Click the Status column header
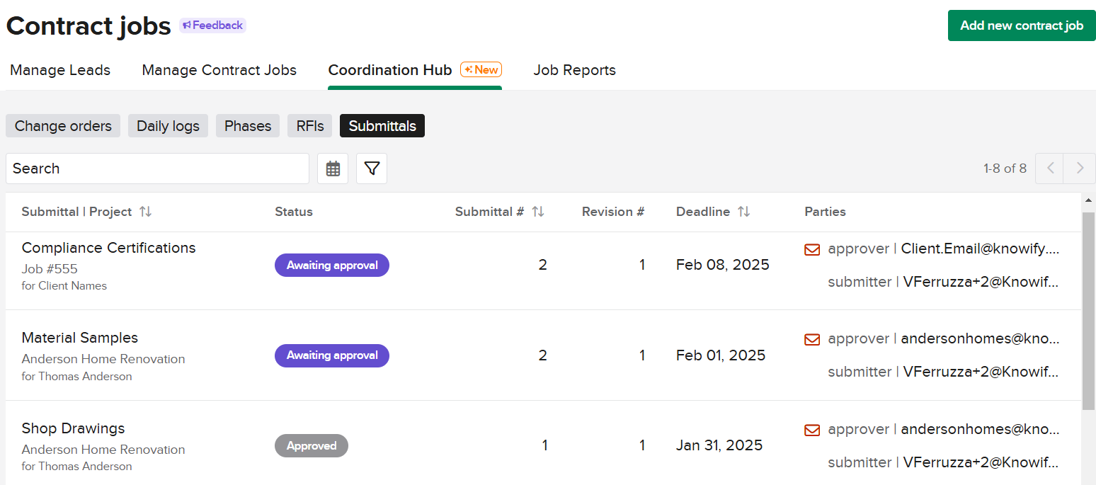1096x485 pixels. 294,212
